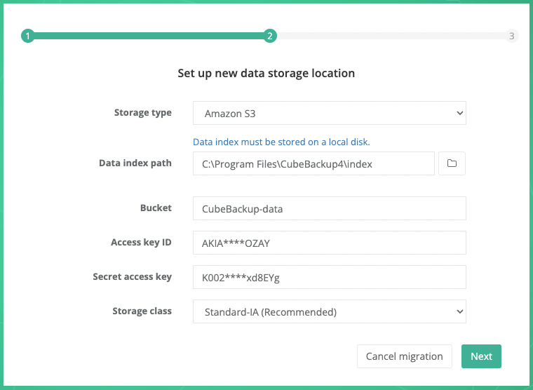Click the Data index path text field
The height and width of the screenshot is (390, 533).
(313, 163)
